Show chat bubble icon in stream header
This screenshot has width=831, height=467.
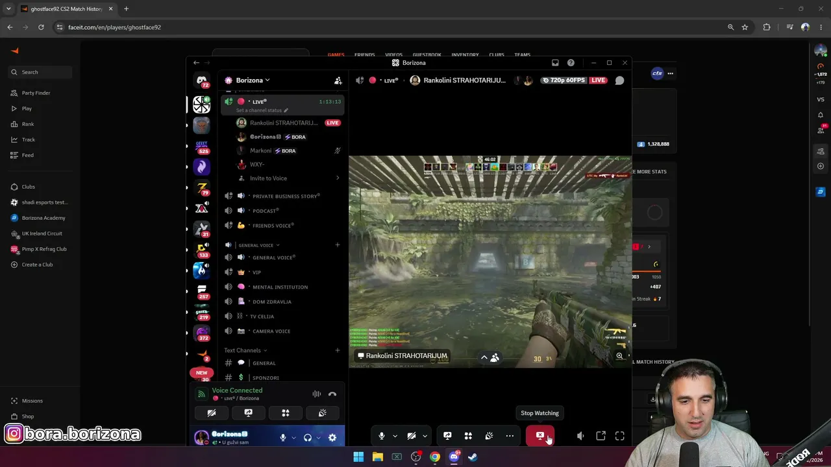pyautogui.click(x=619, y=80)
